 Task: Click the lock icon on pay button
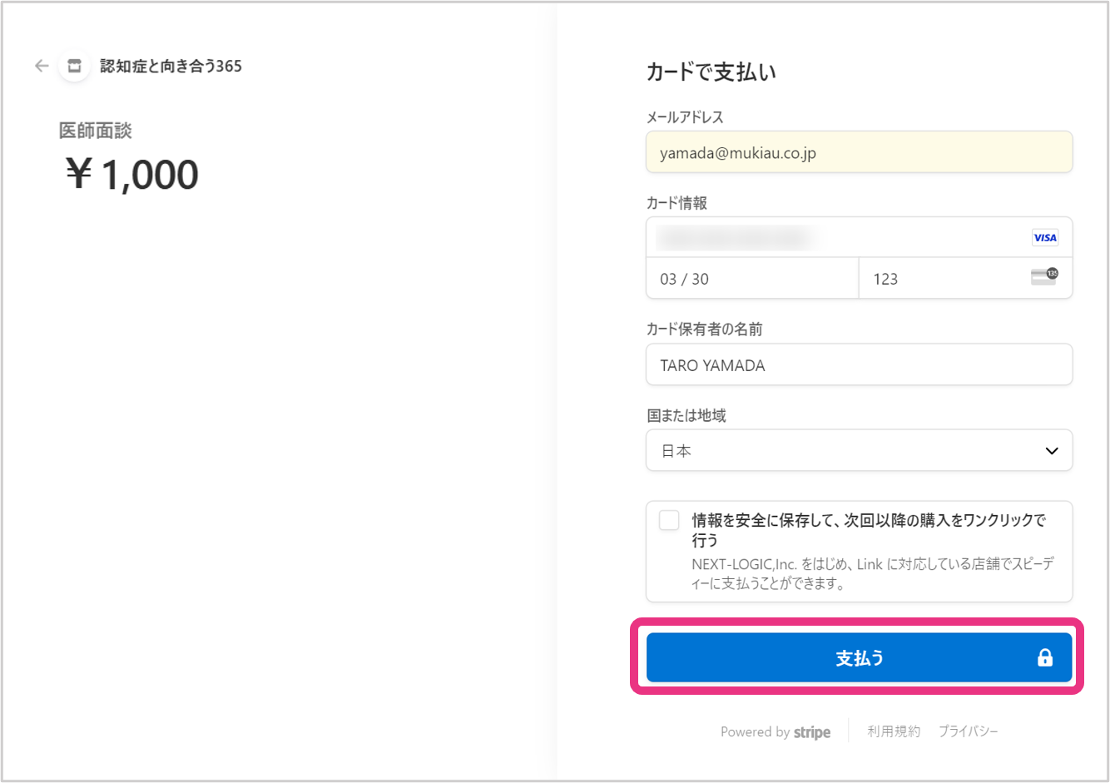(x=1044, y=658)
